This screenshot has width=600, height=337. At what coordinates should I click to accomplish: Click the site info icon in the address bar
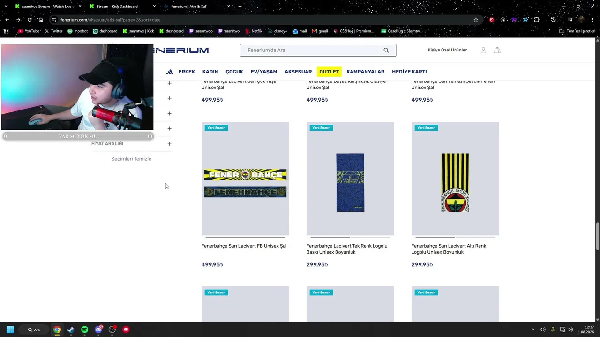(x=54, y=20)
